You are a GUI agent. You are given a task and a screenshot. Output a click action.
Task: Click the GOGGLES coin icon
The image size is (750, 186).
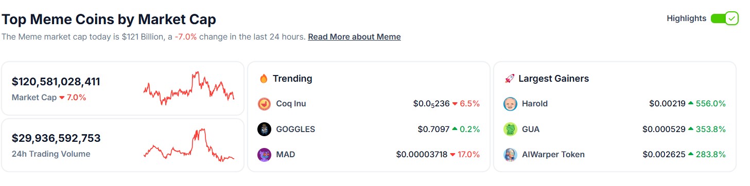[264, 129]
